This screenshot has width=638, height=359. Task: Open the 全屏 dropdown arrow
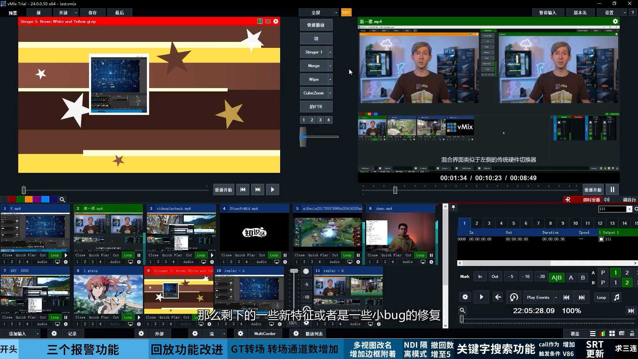pyautogui.click(x=336, y=13)
